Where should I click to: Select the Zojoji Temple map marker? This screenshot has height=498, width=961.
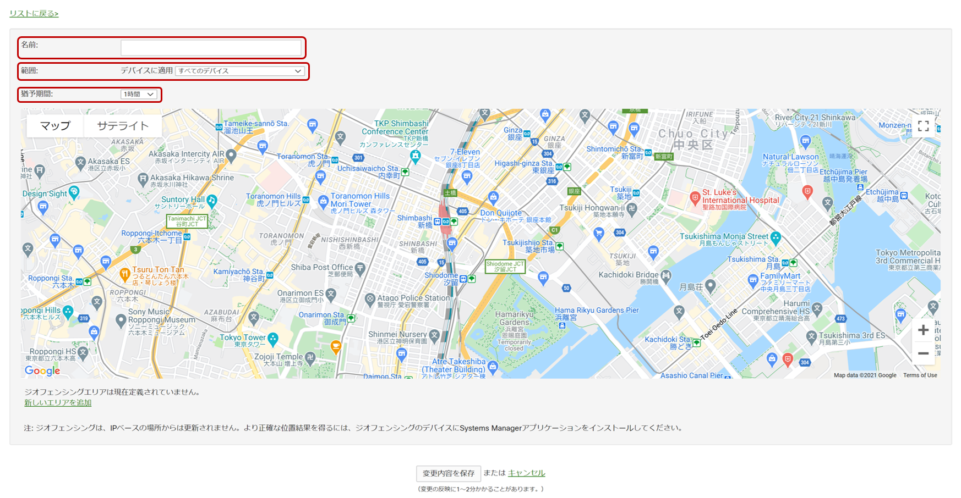pyautogui.click(x=310, y=358)
